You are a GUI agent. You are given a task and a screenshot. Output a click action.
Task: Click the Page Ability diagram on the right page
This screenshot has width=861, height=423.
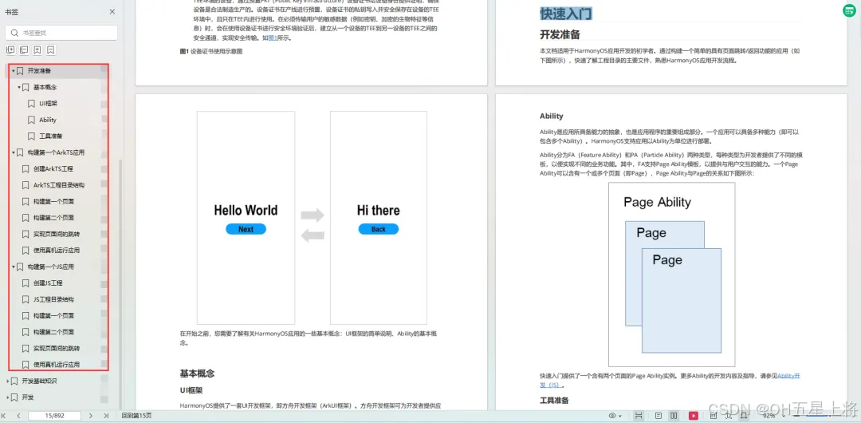point(671,275)
